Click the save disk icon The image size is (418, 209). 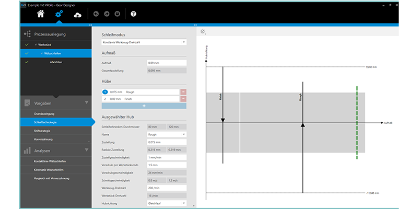(117, 14)
